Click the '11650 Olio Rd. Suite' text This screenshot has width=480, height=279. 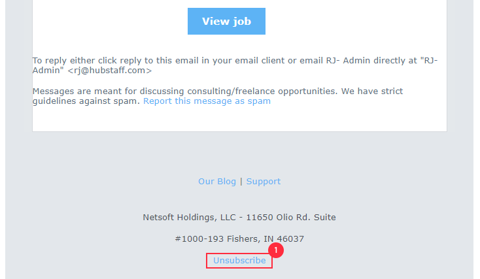(x=291, y=217)
